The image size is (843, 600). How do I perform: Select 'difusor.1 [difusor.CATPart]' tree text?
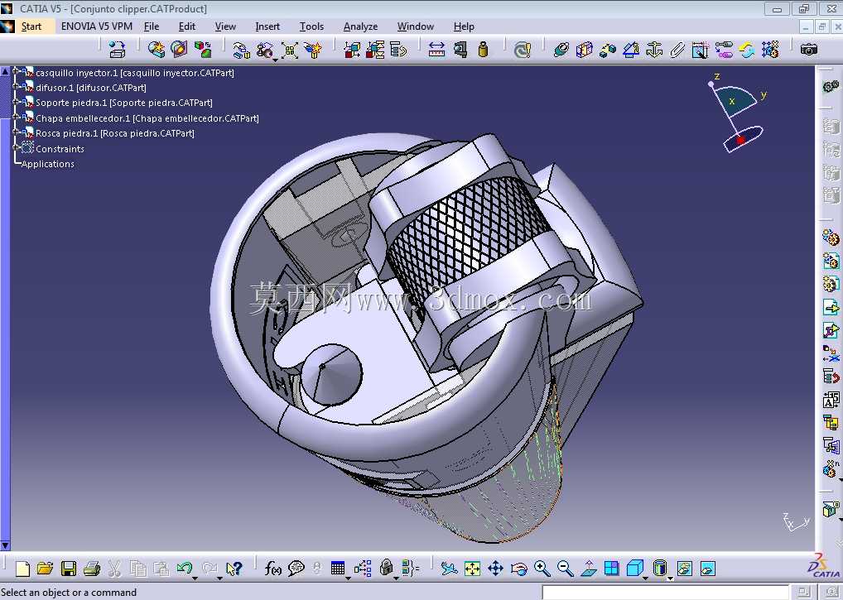click(x=91, y=88)
